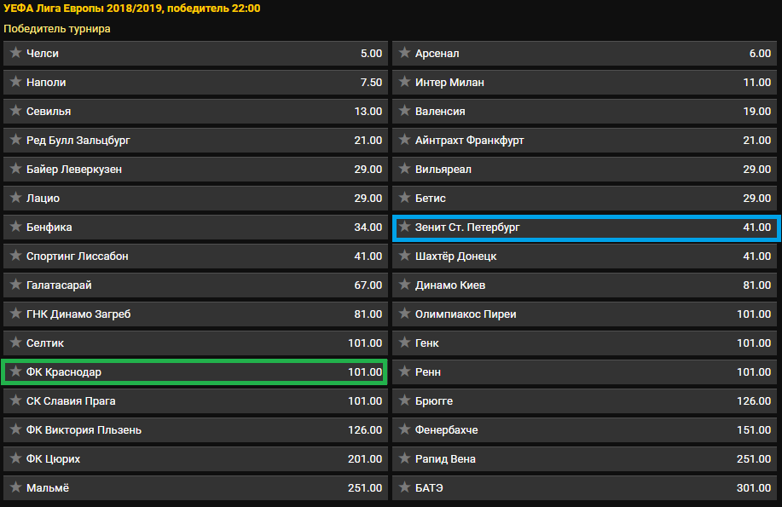Mark Рапид Вена star icon

(404, 458)
